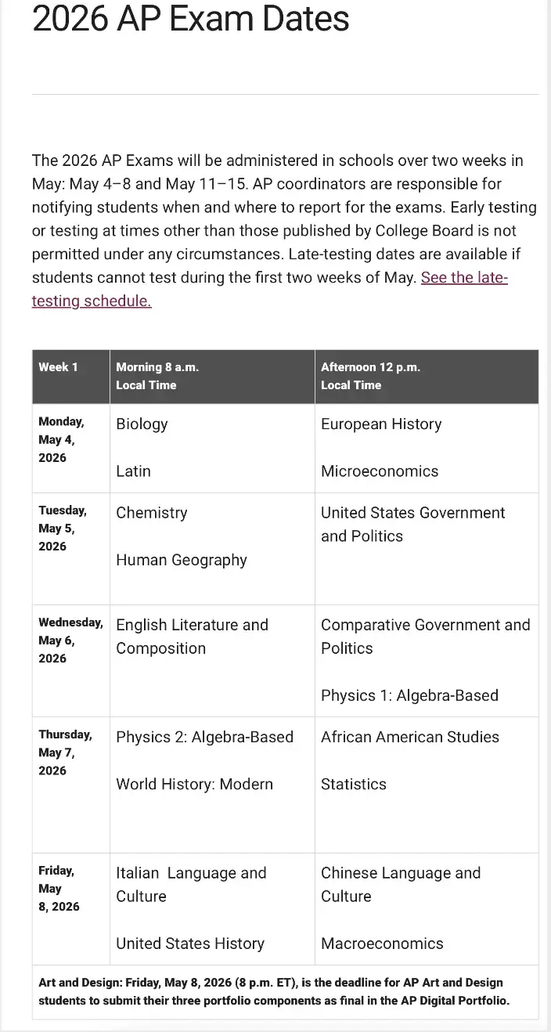
Task: Click the Statistics exam entry
Action: 354,784
